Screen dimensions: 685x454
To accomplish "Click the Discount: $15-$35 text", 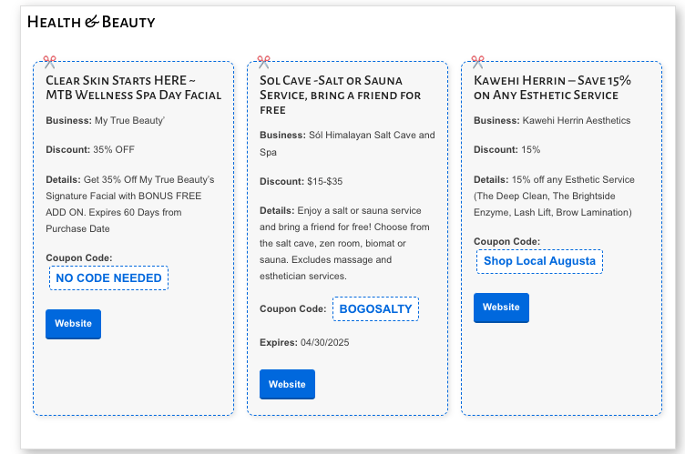I will pyautogui.click(x=301, y=181).
